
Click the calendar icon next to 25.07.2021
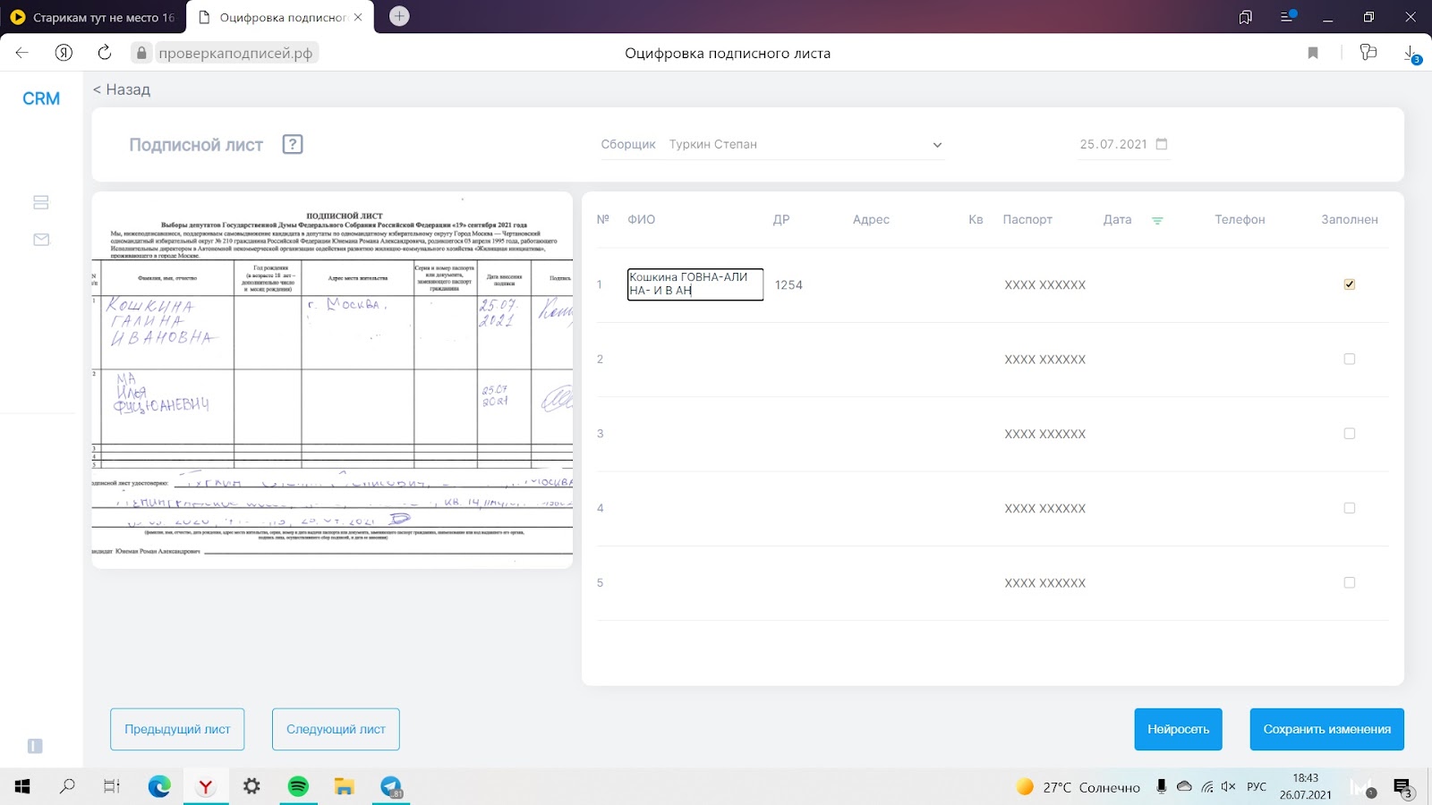click(1162, 144)
